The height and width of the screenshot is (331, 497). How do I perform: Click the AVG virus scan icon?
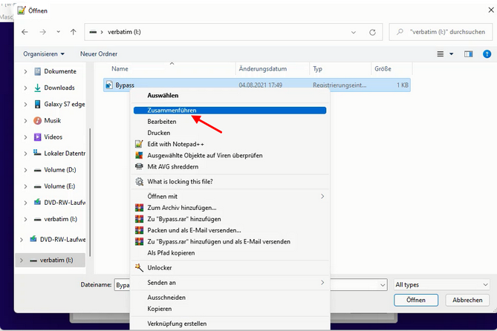tap(138, 155)
